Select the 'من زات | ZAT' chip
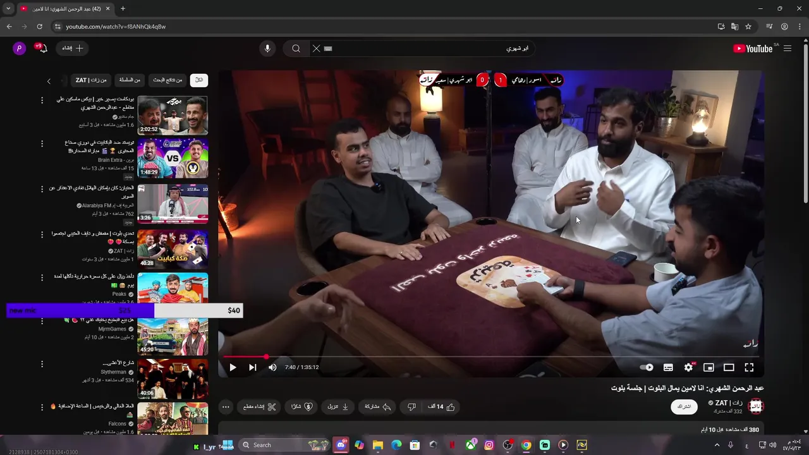Image resolution: width=809 pixels, height=455 pixels. pyautogui.click(x=91, y=80)
